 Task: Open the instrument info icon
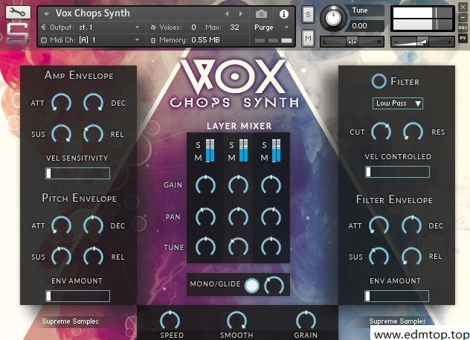point(283,13)
